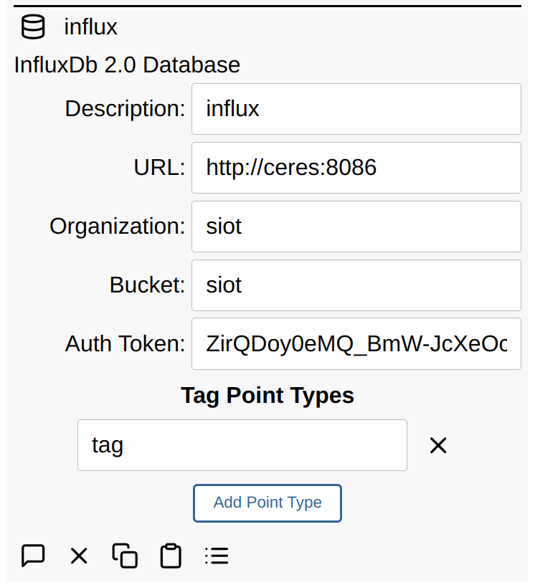The height and width of the screenshot is (585, 535).
Task: Click the 'Tag Point Types' heading
Action: [x=267, y=395]
